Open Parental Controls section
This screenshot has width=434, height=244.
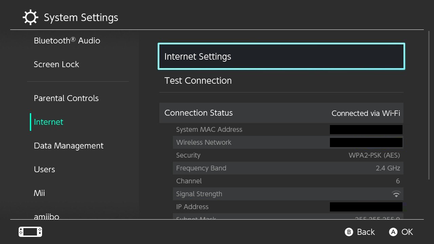pos(66,98)
